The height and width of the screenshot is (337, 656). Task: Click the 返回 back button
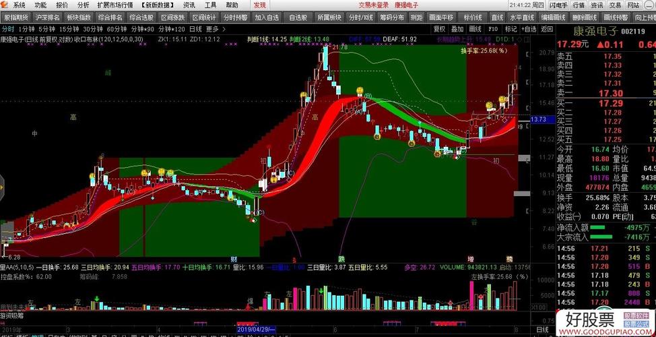(x=547, y=29)
